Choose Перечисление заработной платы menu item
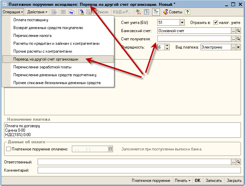 (42, 67)
